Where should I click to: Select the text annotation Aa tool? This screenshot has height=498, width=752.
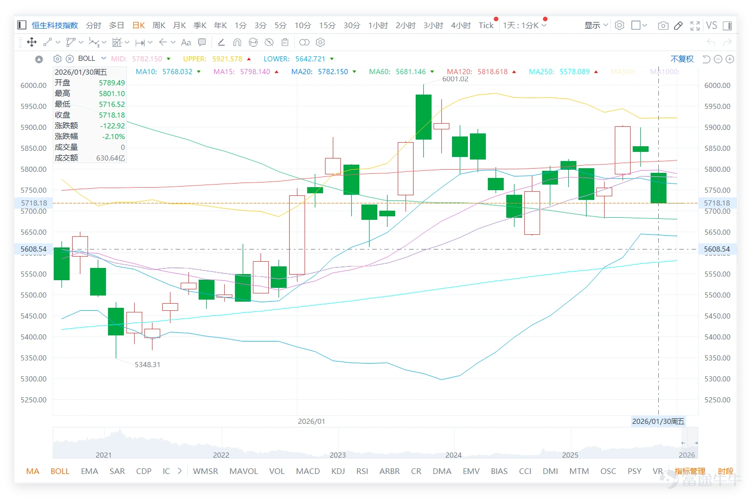[186, 42]
